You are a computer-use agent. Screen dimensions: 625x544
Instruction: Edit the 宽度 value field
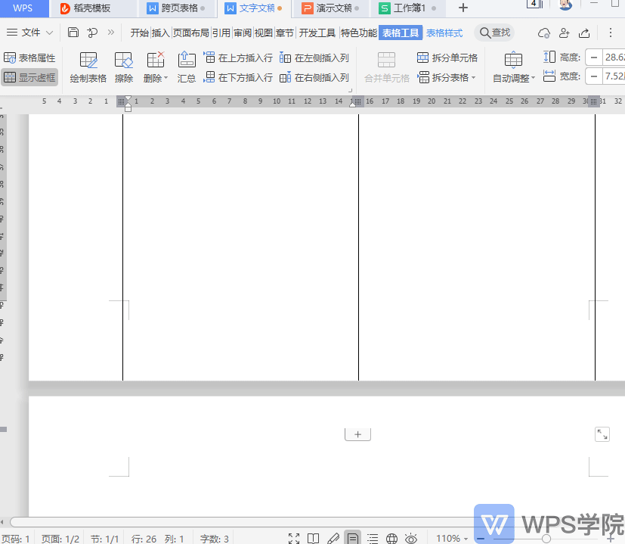click(x=614, y=76)
